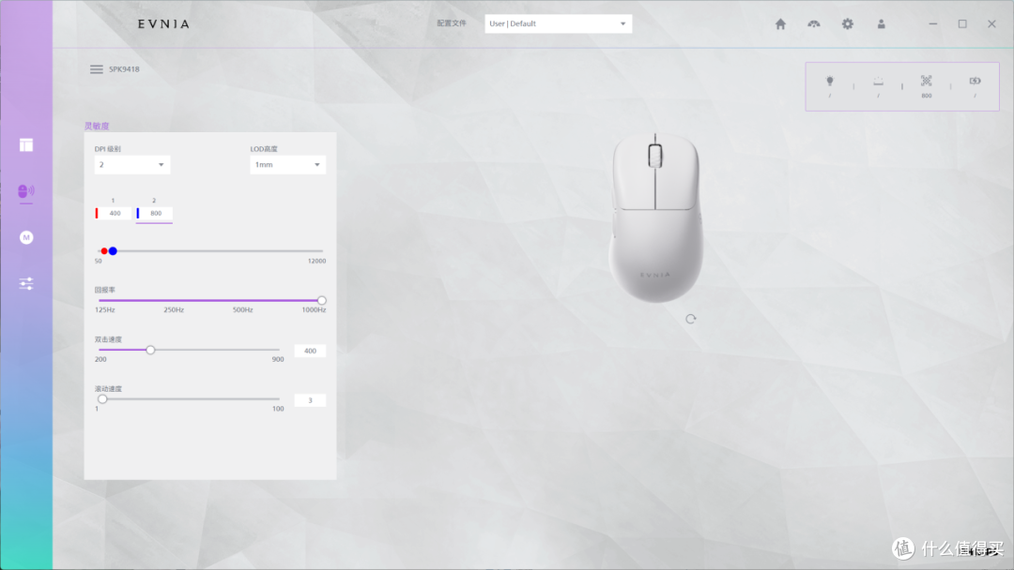
Task: Open the macro M sidebar icon
Action: (26, 237)
